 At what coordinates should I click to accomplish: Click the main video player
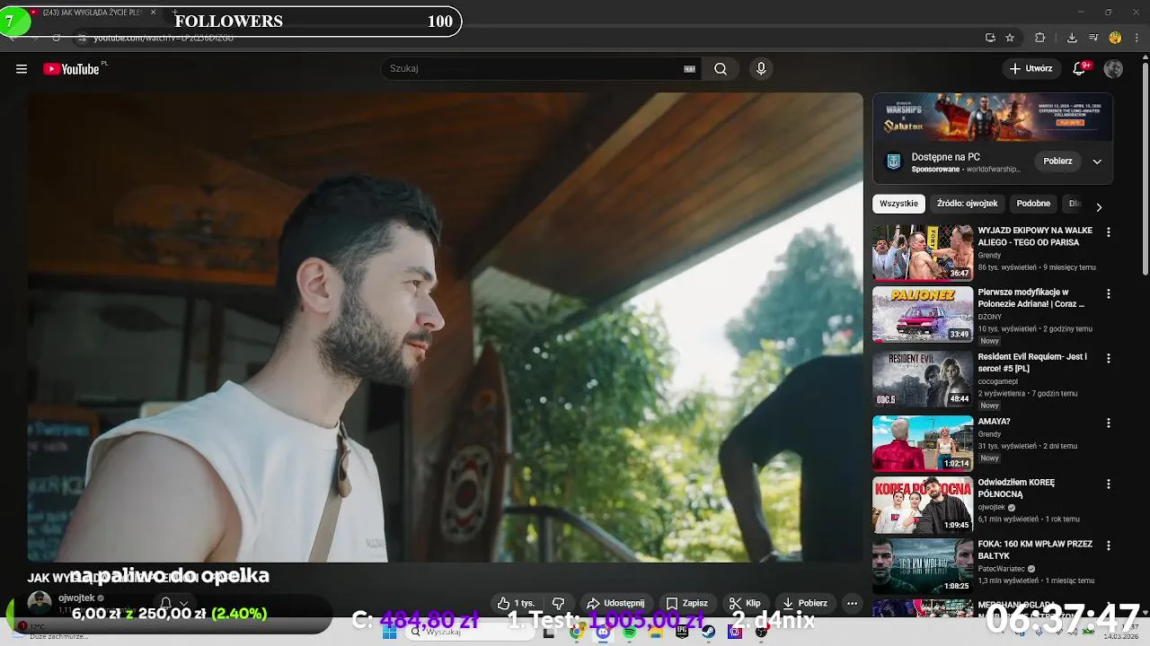(x=445, y=327)
